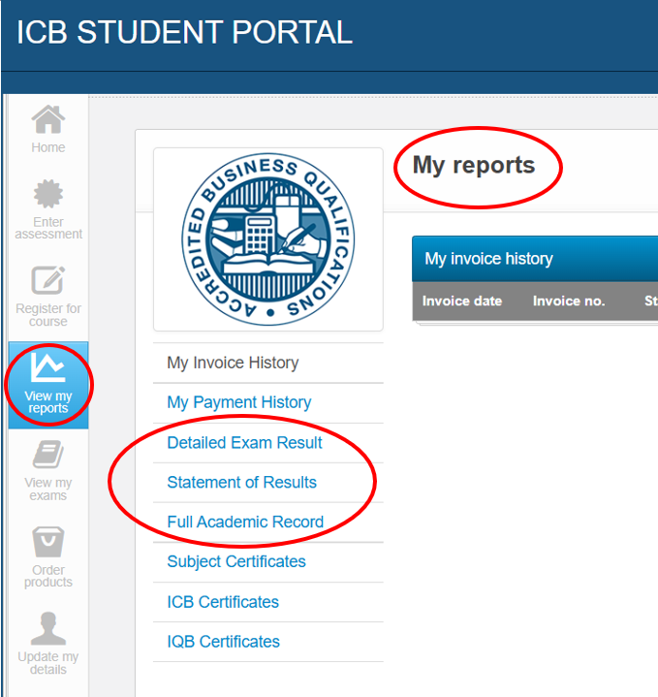This screenshot has width=658, height=697.
Task: Open Update my details person icon
Action: pos(48,628)
